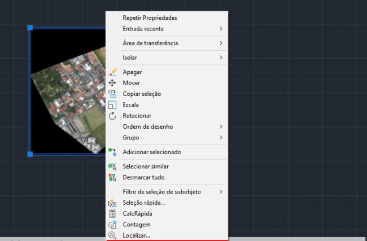Viewport: 367px width, 241px height.
Task: Click the Seleção rápida icon
Action: click(112, 203)
